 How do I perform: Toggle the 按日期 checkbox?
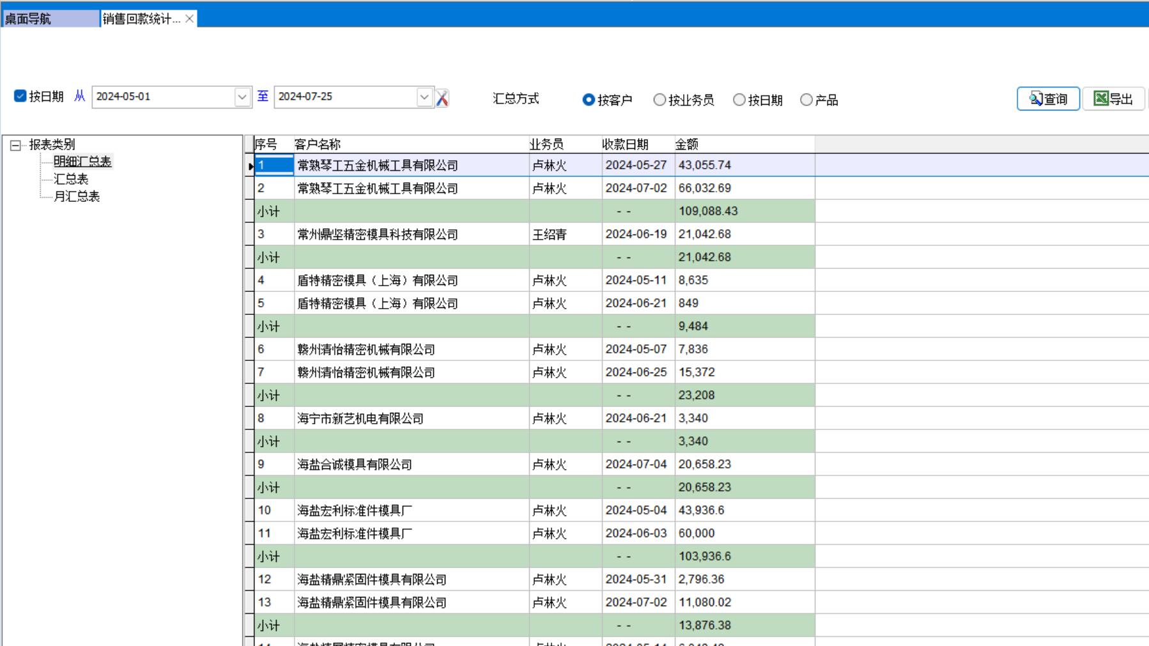point(20,96)
